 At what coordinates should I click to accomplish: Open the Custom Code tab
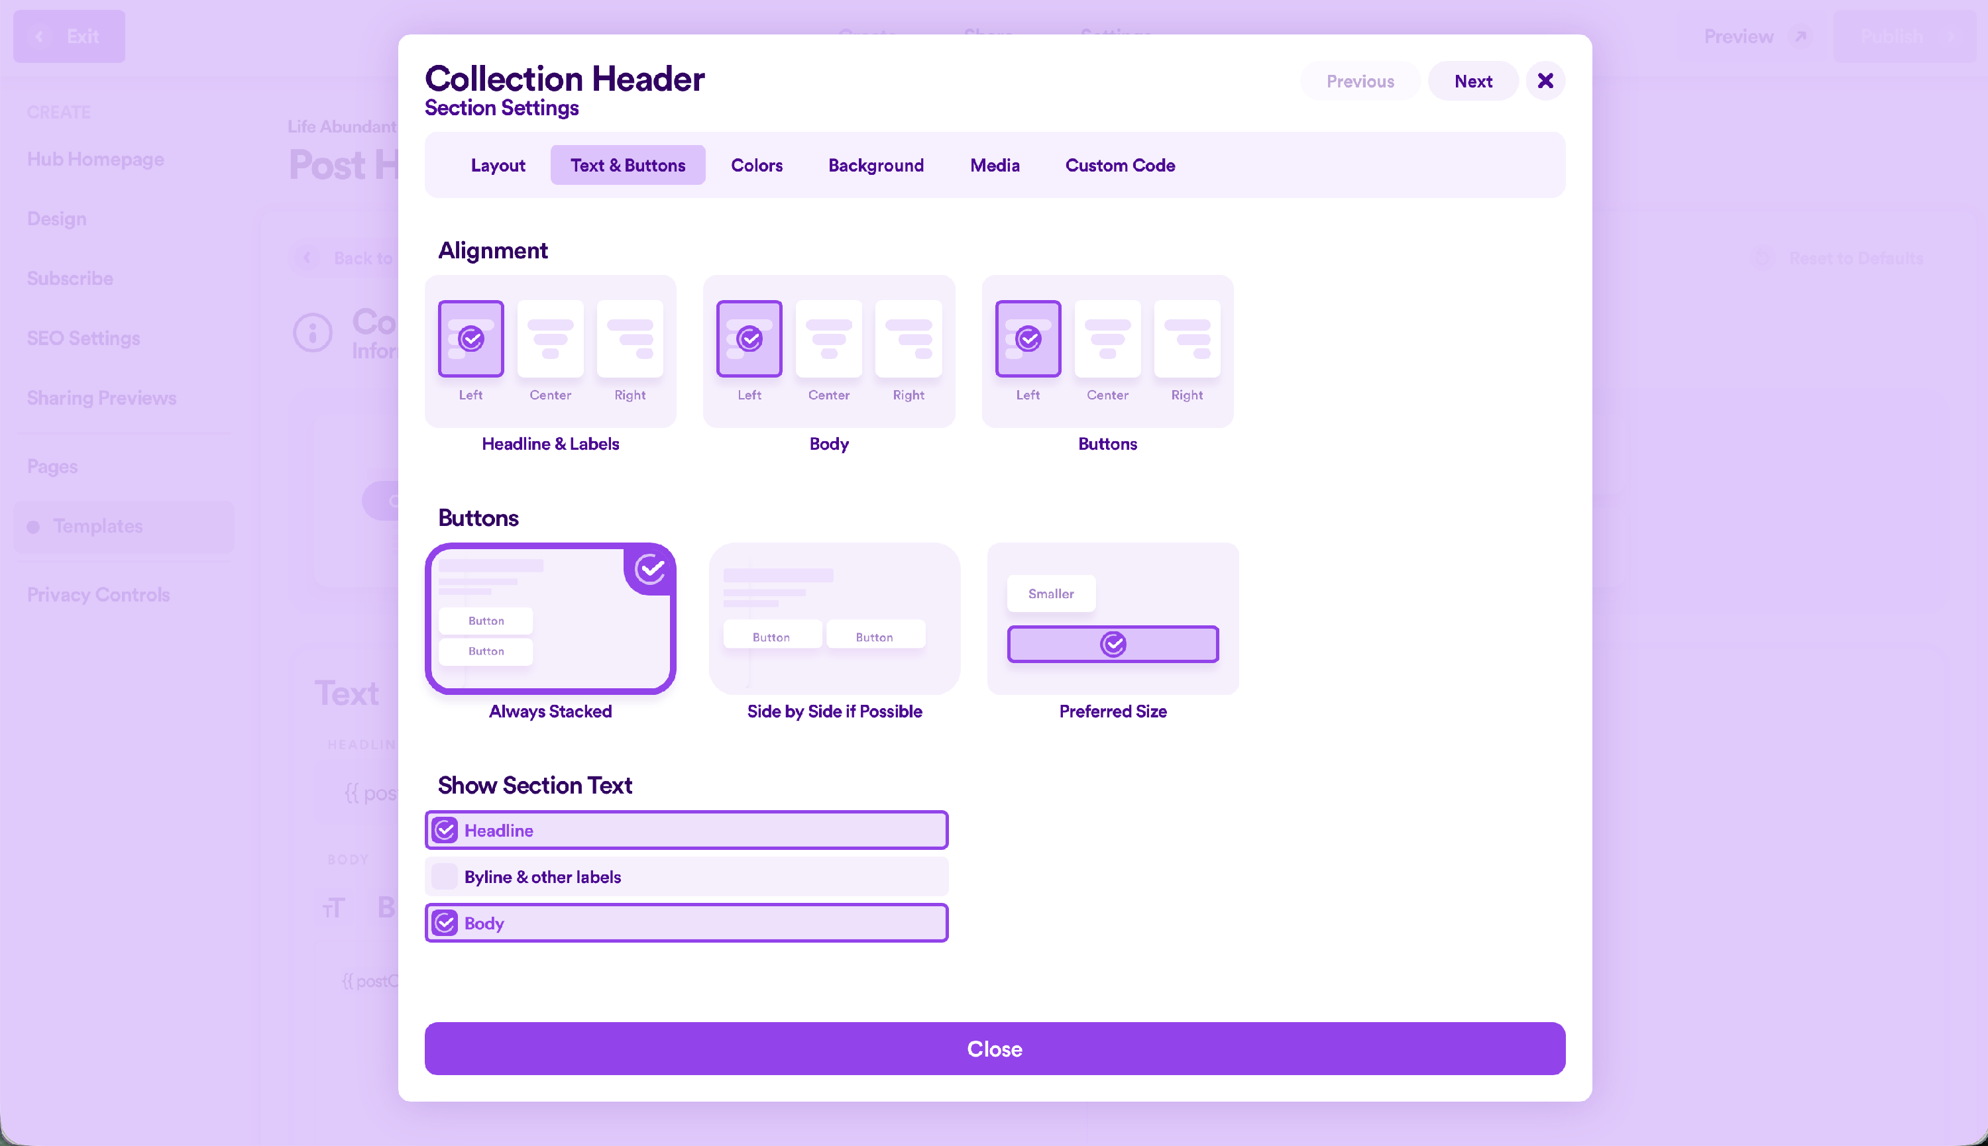click(1120, 166)
